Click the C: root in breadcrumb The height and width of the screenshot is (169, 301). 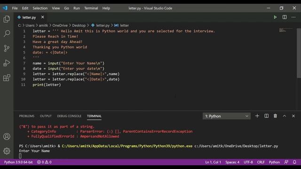[19, 25]
